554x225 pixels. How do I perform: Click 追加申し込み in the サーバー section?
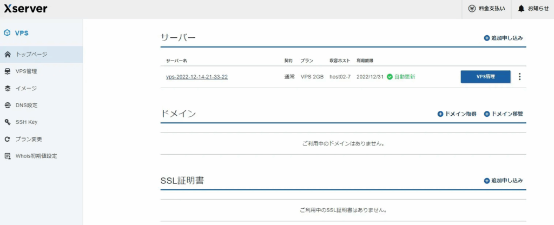pyautogui.click(x=503, y=38)
